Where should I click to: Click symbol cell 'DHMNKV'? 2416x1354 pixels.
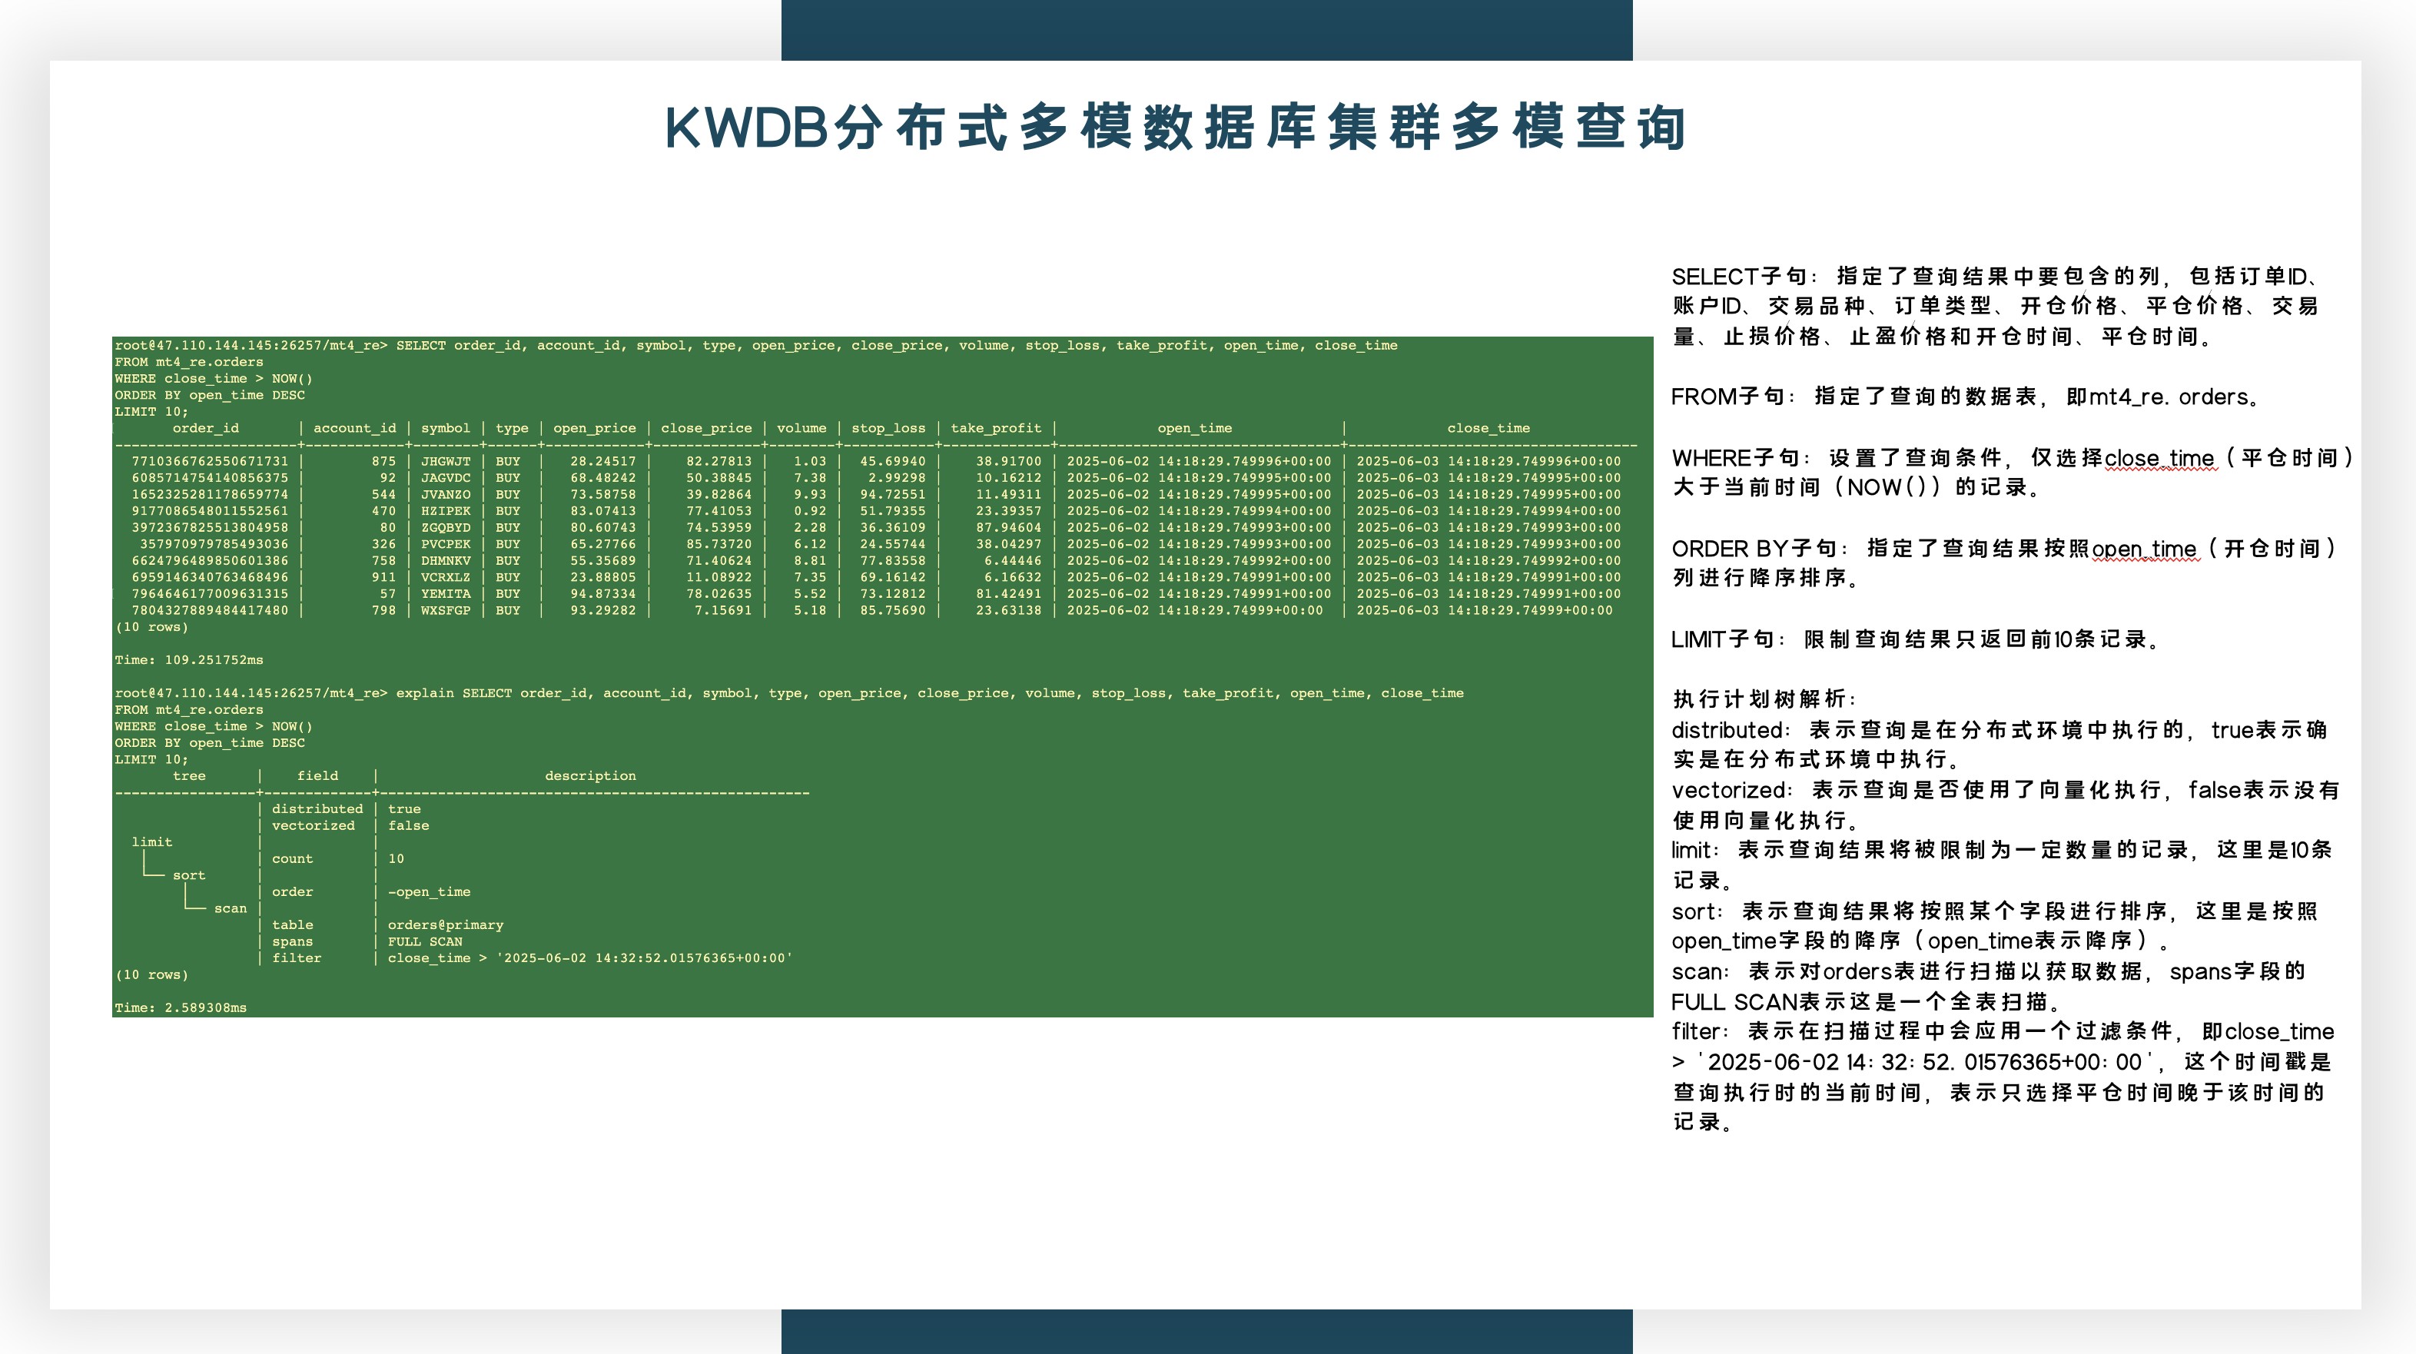click(x=446, y=561)
